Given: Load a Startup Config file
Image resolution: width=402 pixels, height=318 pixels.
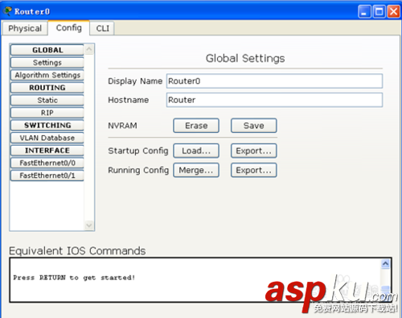Looking at the screenshot, I should click(196, 151).
